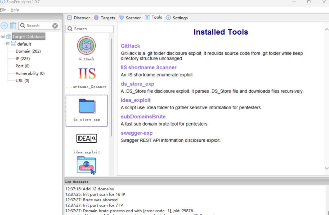Click the 'Brute was aborted' log line
The width and height of the screenshot is (329, 215).
pyautogui.click(x=91, y=200)
